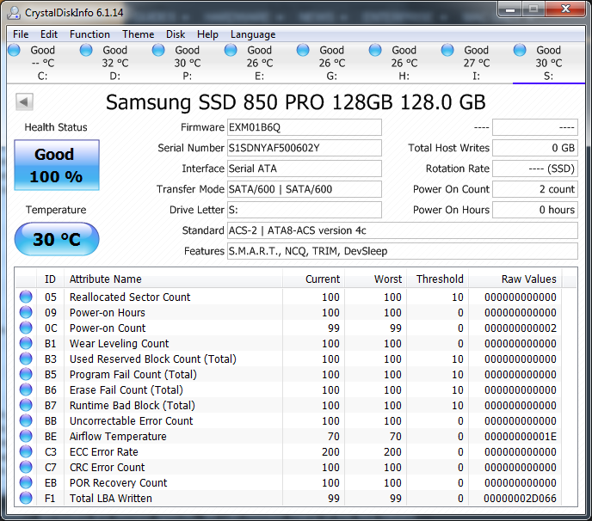Select the D: drive status orb
Viewport: 592px width, 521px height.
click(86, 51)
